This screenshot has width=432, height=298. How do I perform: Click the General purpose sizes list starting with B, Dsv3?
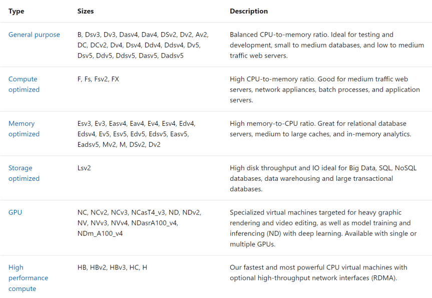(x=143, y=45)
